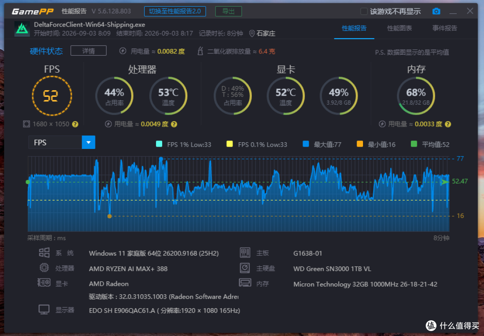The width and height of the screenshot is (484, 336).
Task: Click the memory 68% 21.8/32 GB gauge
Action: (416, 96)
